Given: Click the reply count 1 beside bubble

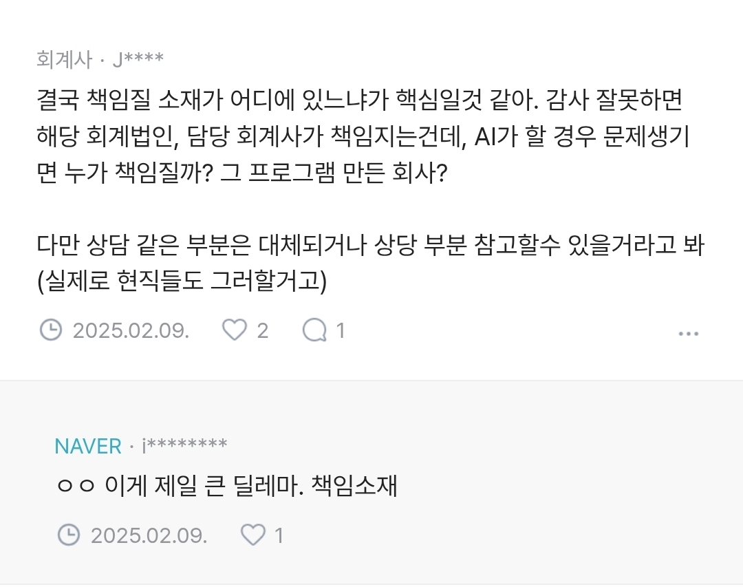Looking at the screenshot, I should (x=340, y=331).
